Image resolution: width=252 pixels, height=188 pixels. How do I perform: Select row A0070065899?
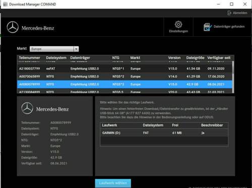(124, 76)
